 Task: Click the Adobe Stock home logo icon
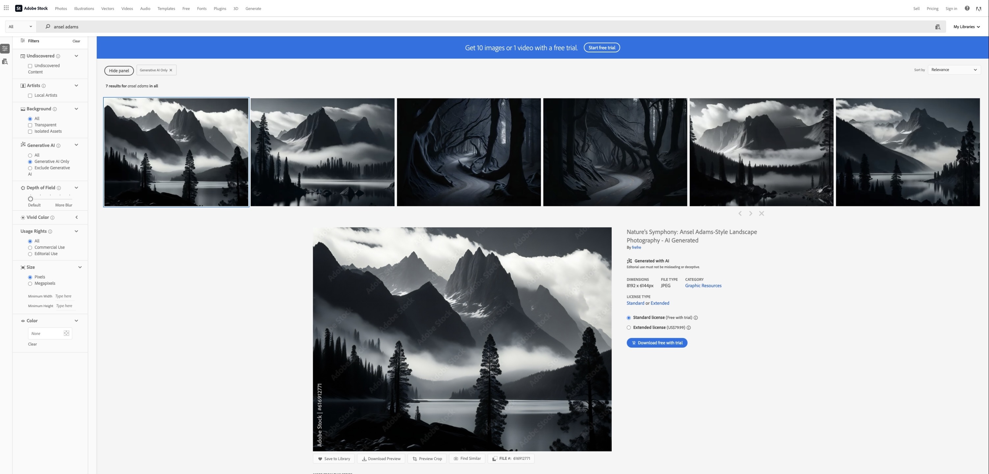18,8
